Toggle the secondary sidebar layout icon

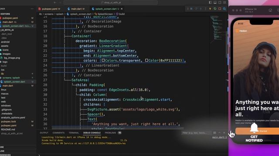(220, 3)
